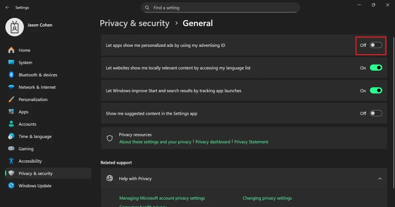Image resolution: width=395 pixels, height=207 pixels.
Task: Click the back arrow icon
Action: [7, 7]
